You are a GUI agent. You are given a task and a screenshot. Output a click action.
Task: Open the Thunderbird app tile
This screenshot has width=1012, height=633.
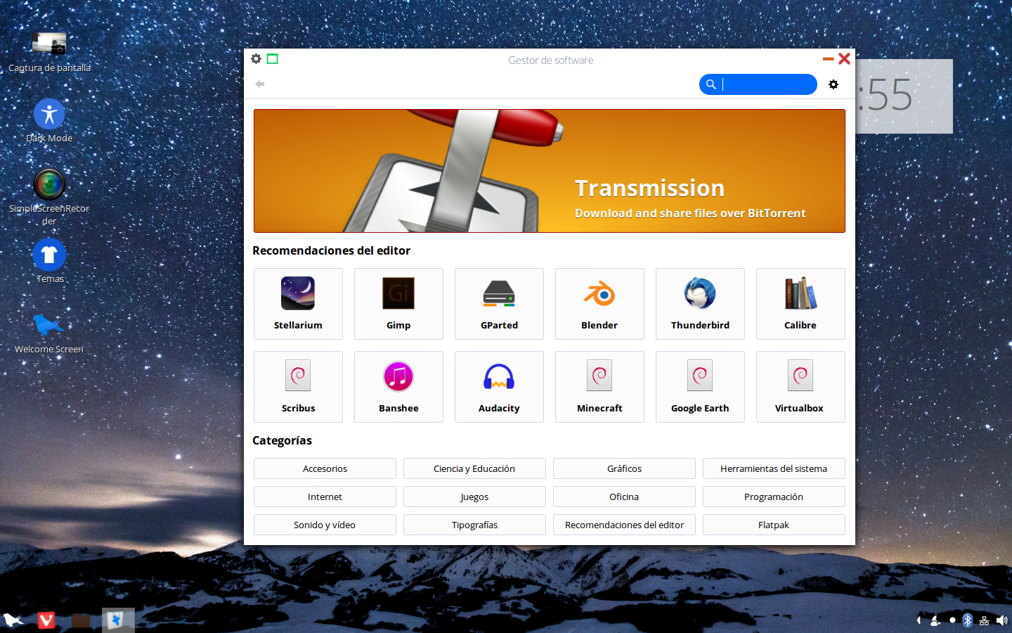coord(700,303)
